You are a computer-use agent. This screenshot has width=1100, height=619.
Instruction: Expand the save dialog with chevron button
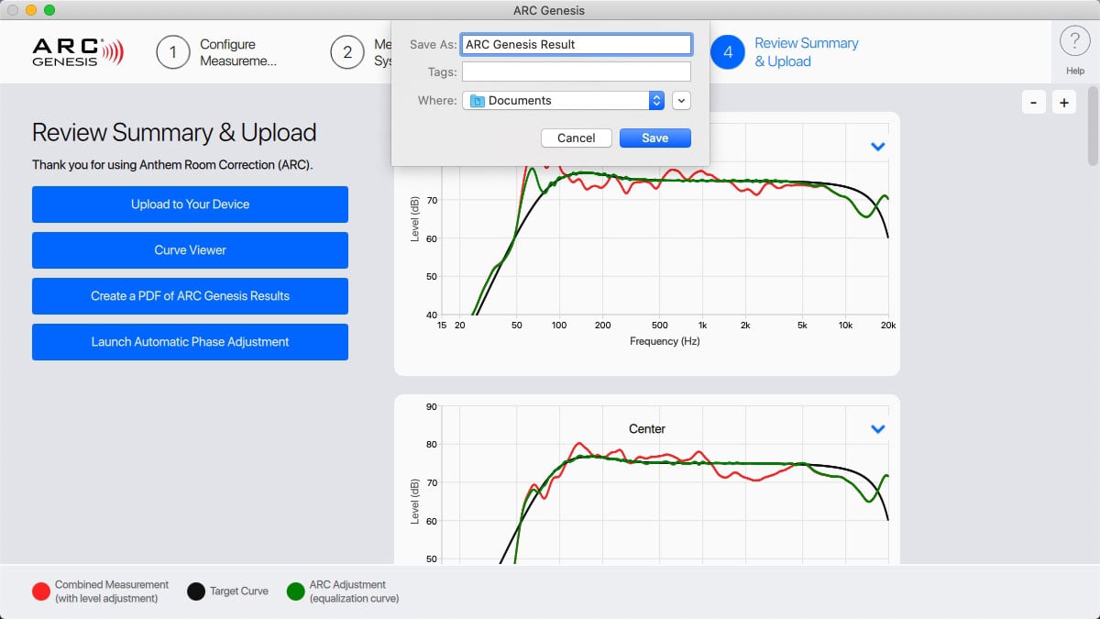681,101
